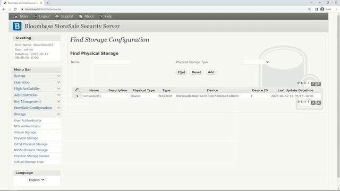Open Physical Storage Device link
Screen dimensions: 340x191
32,156
